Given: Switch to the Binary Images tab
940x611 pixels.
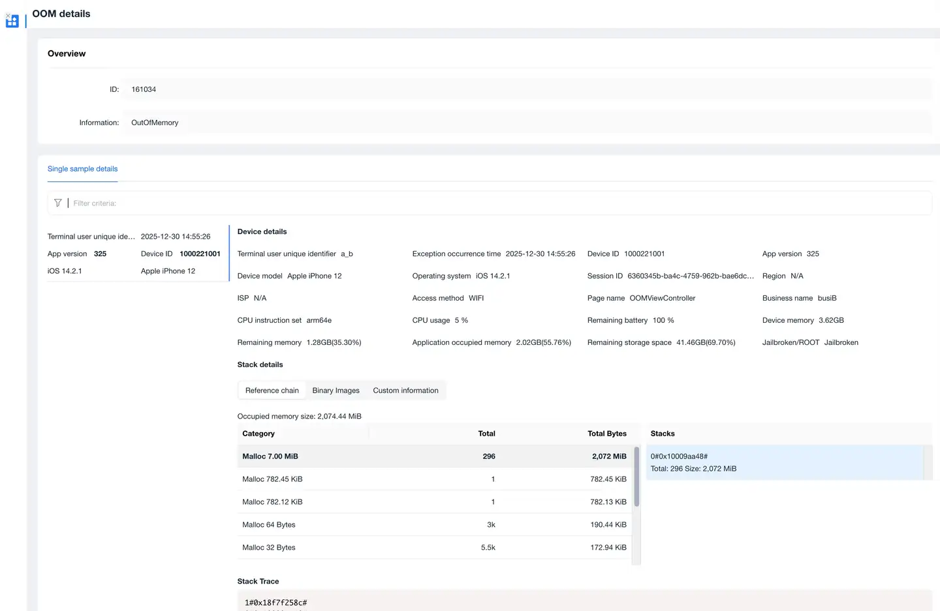Looking at the screenshot, I should tap(336, 391).
